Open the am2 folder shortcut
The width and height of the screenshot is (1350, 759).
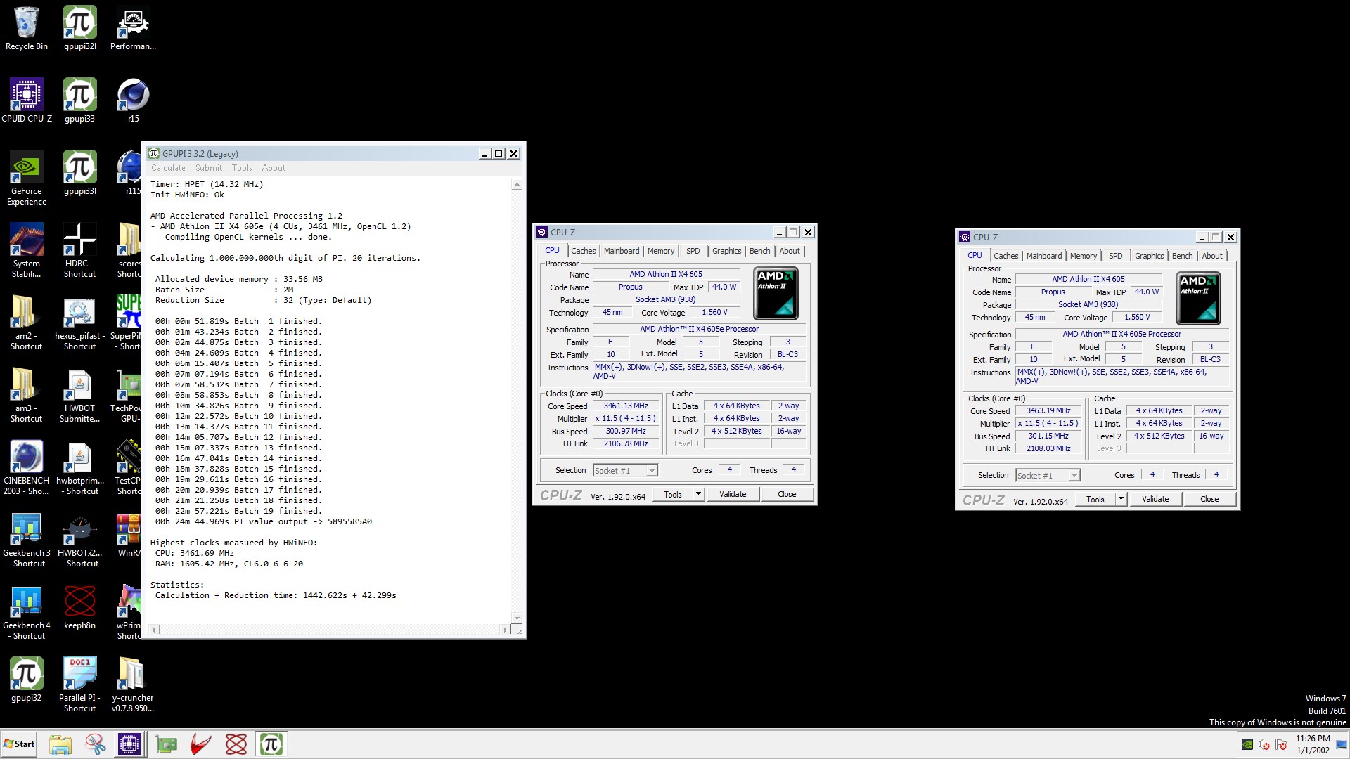[x=27, y=323]
